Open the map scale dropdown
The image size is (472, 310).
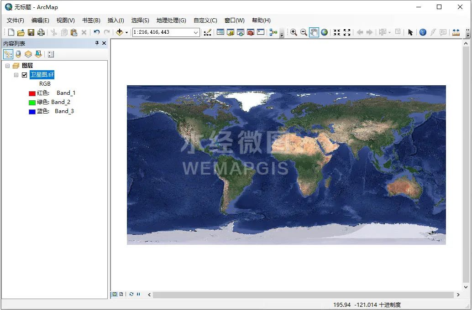(195, 32)
